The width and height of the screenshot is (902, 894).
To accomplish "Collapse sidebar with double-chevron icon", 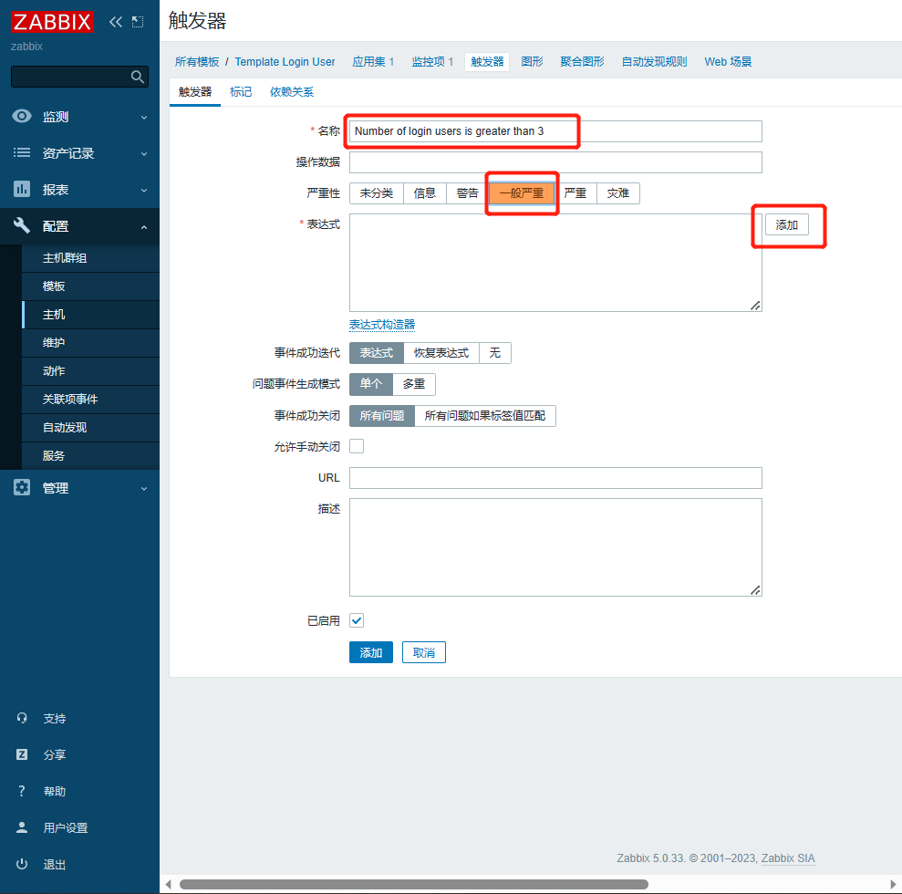I will coord(116,22).
